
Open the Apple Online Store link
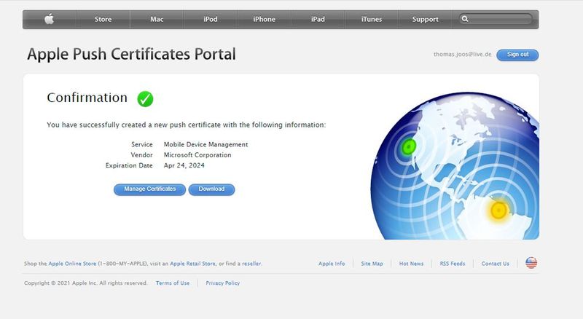click(x=72, y=264)
